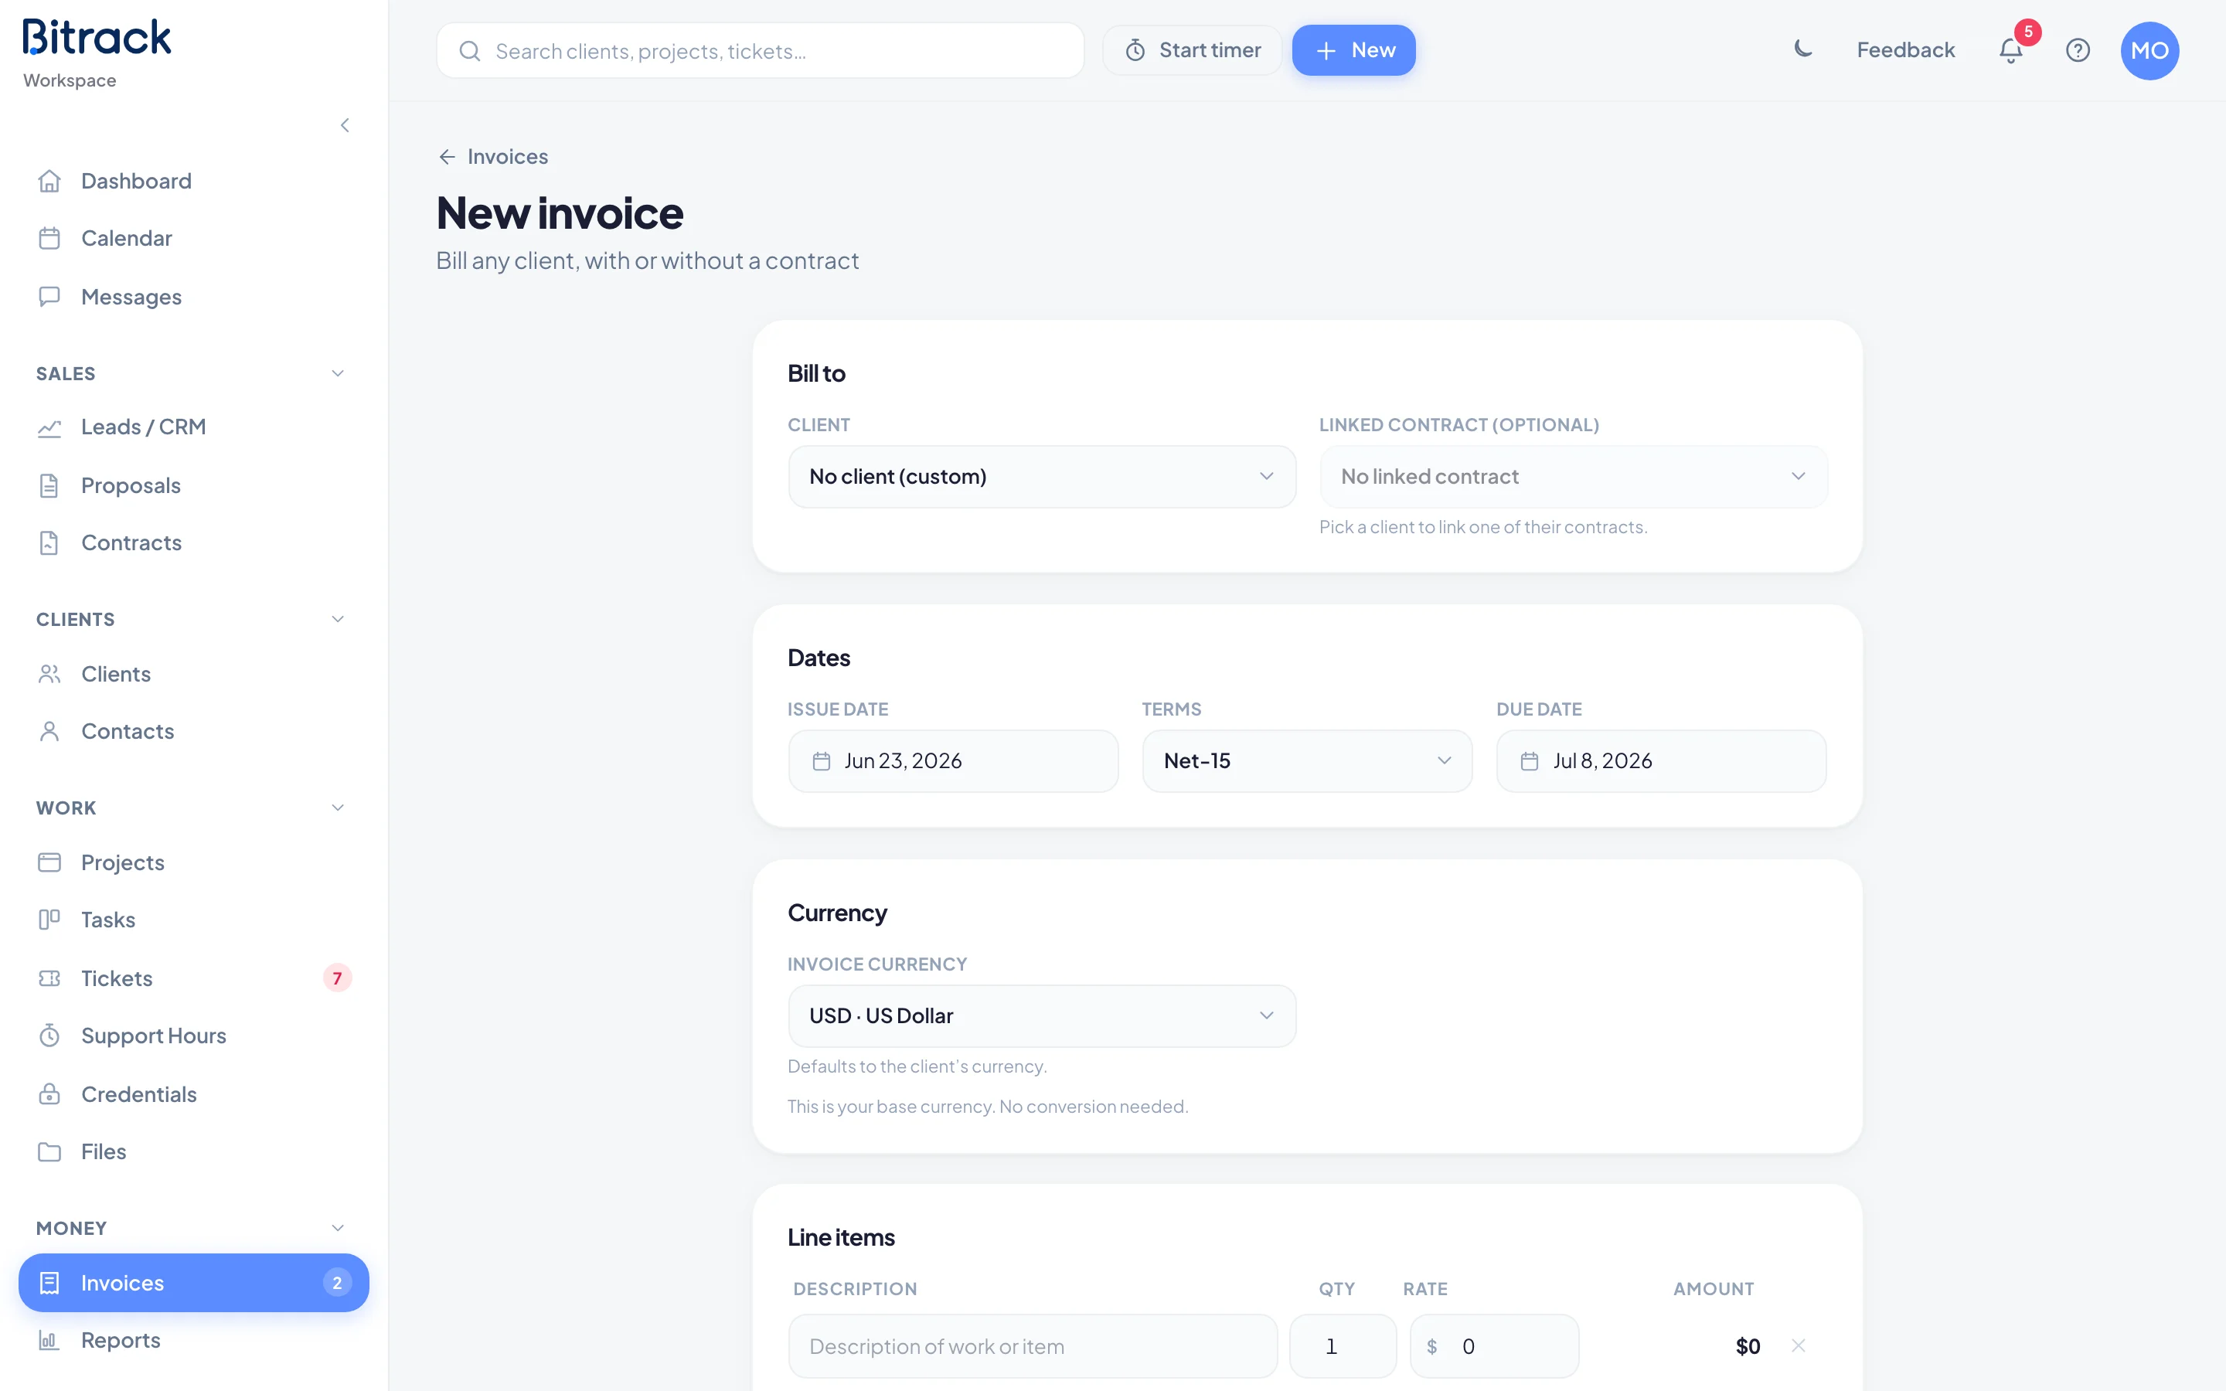
Task: Click the line item description field
Action: coord(1033,1346)
